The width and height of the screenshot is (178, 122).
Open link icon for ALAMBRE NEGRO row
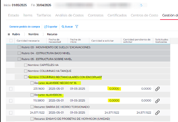coord(157,89)
